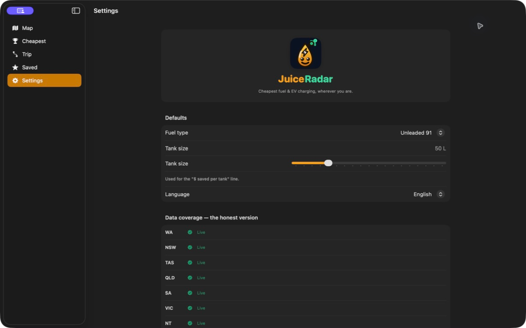Show the Saved section
This screenshot has height=328, width=526.
click(44, 68)
